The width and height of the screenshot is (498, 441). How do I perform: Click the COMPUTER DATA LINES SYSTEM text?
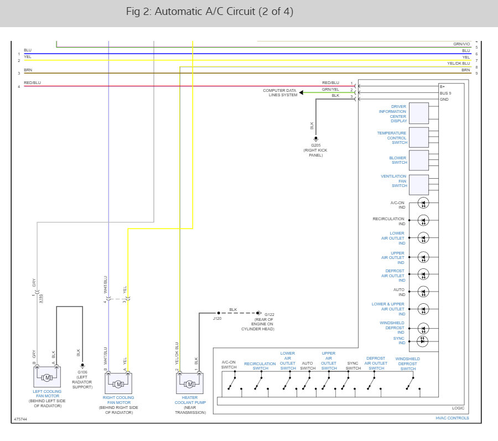coord(280,93)
